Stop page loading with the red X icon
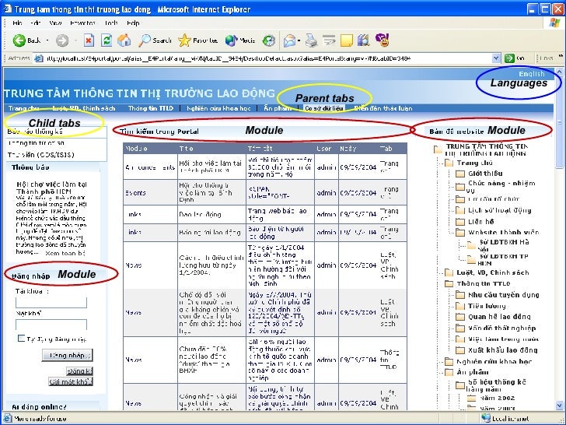Viewport: 566px width, 425px height. click(x=89, y=40)
